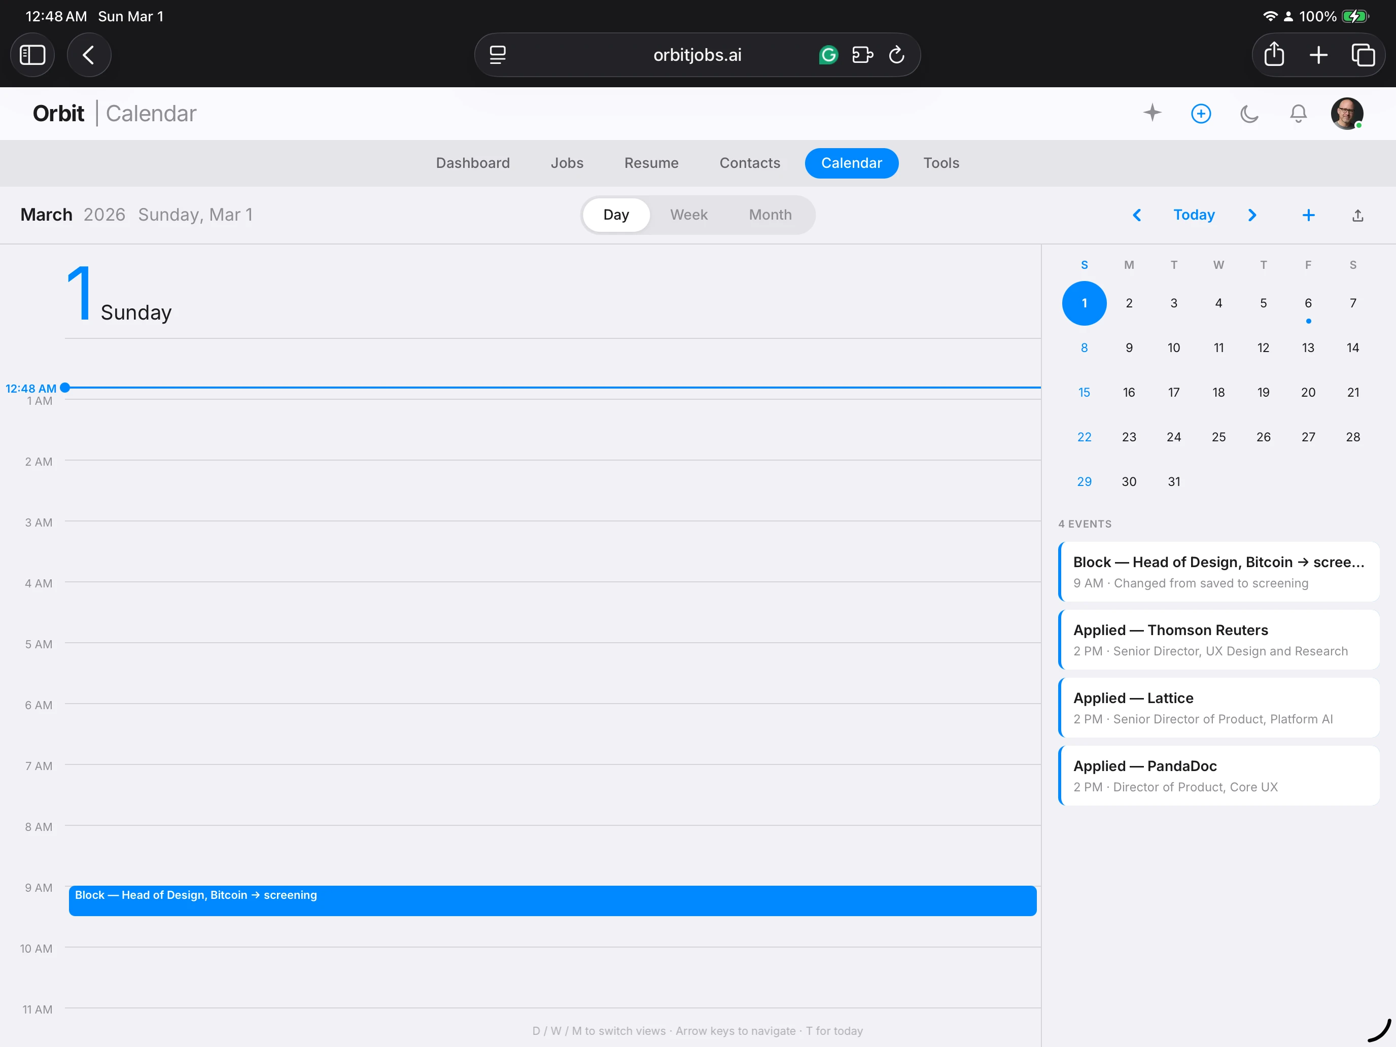
Task: Switch to Week view
Action: 688,215
